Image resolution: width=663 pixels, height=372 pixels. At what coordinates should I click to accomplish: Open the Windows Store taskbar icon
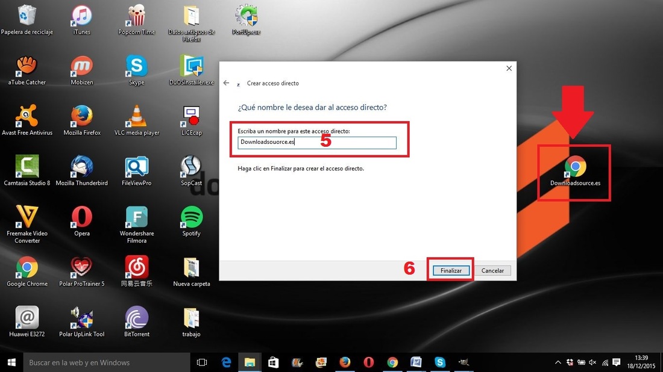point(273,362)
